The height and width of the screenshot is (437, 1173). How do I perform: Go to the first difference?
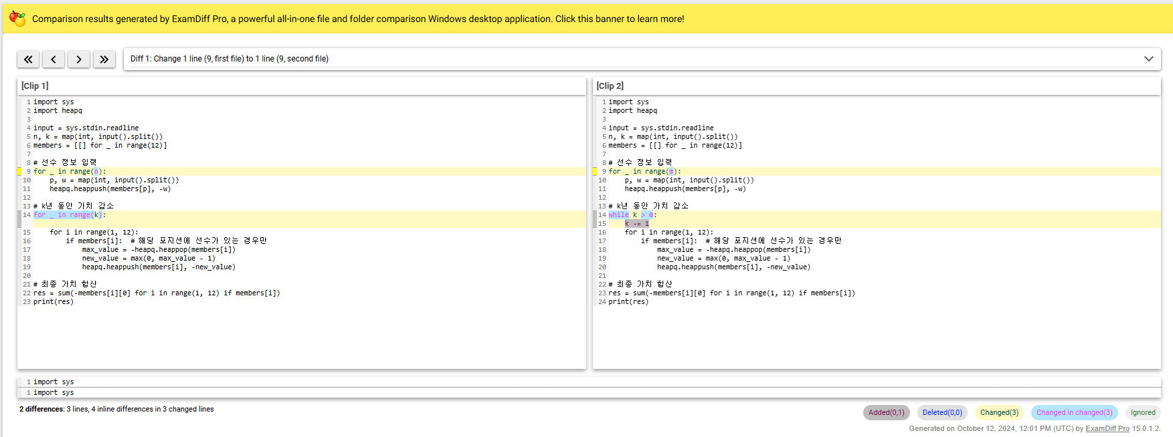pyautogui.click(x=28, y=59)
